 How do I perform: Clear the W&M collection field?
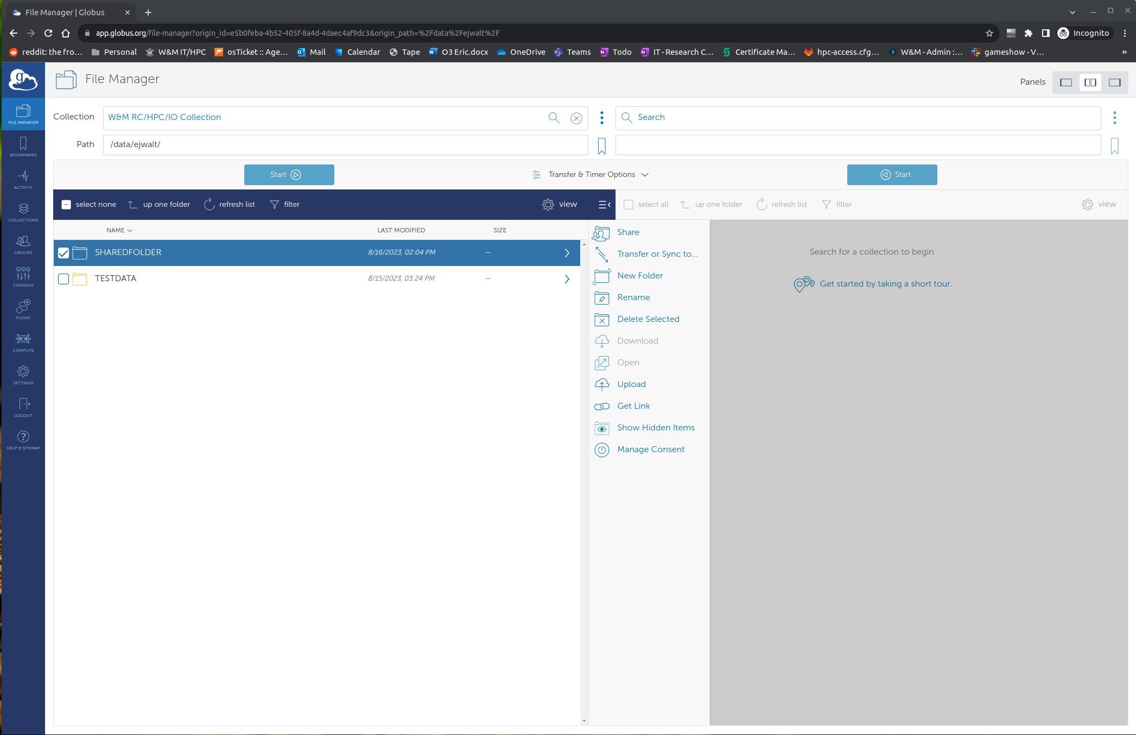(576, 118)
